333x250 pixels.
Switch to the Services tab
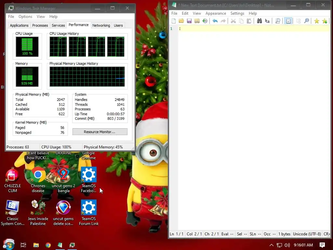coord(58,25)
